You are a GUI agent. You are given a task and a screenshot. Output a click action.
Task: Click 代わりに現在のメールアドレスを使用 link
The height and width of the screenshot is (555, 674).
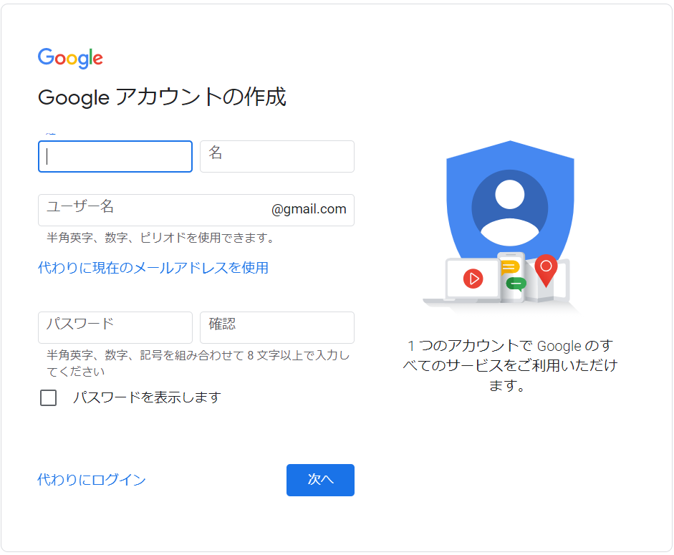(153, 268)
